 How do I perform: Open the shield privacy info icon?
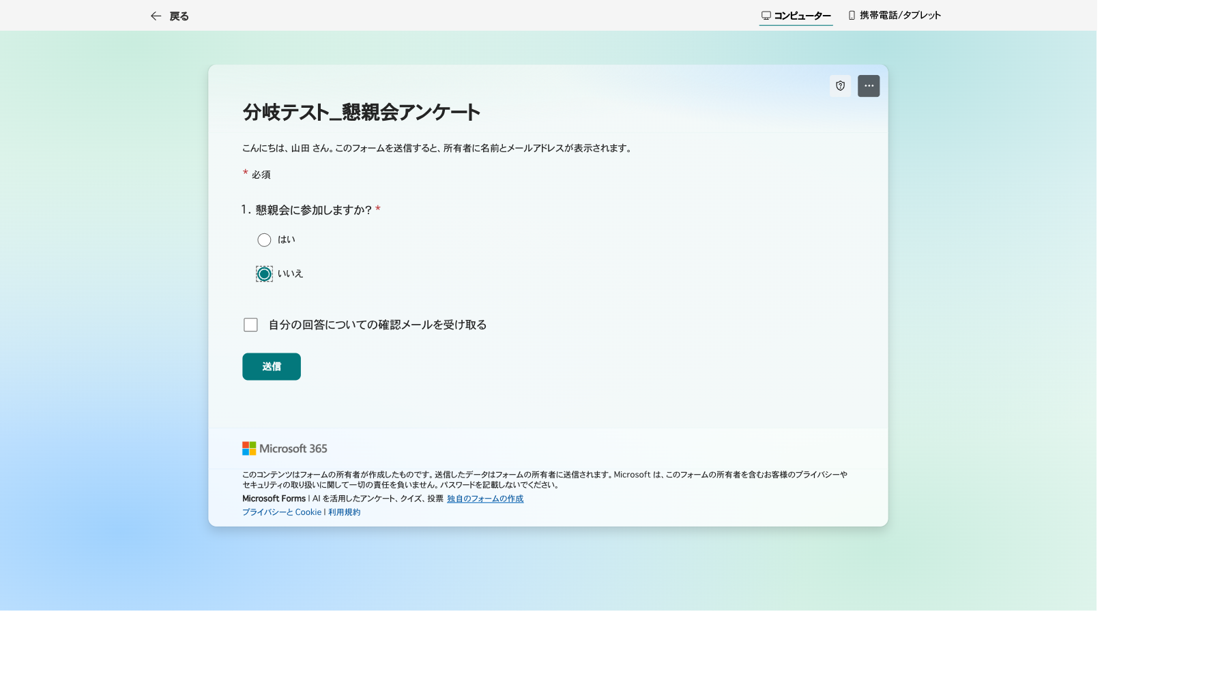[840, 86]
